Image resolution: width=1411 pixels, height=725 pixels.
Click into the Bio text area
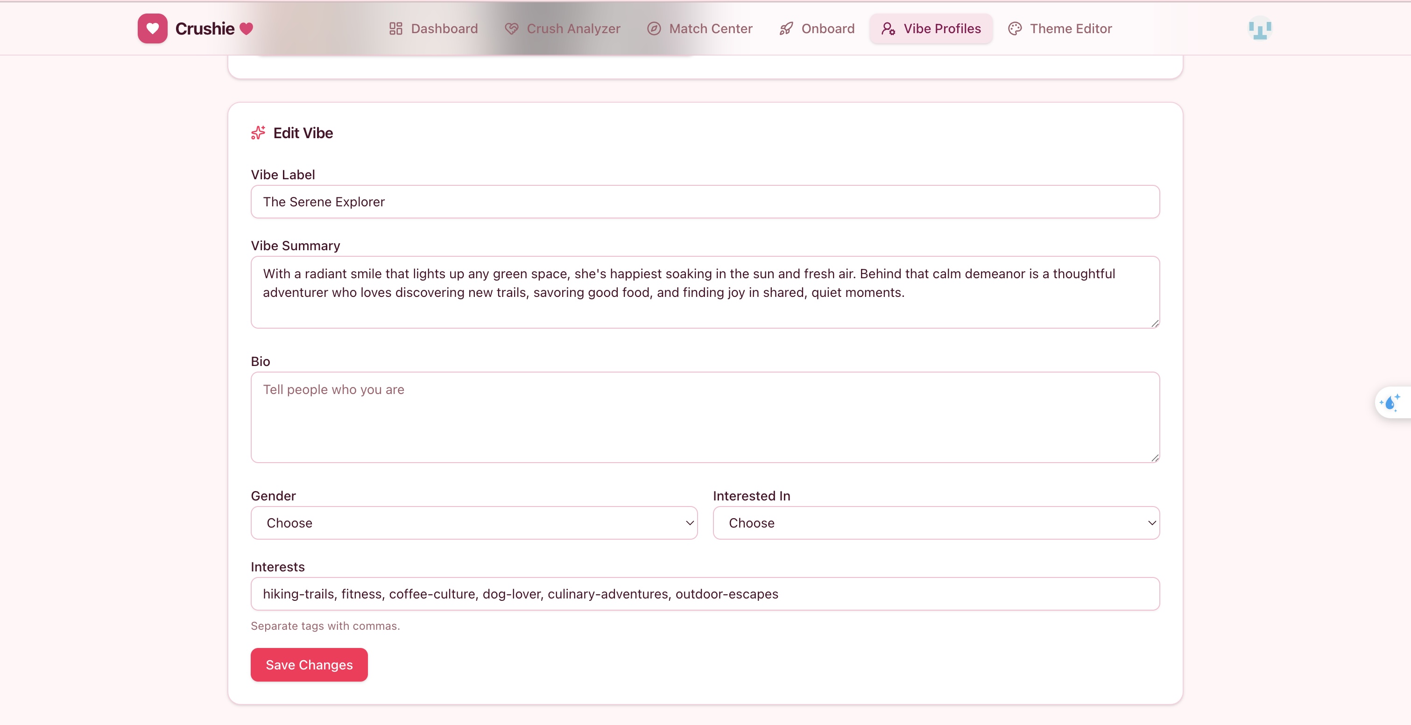(705, 417)
